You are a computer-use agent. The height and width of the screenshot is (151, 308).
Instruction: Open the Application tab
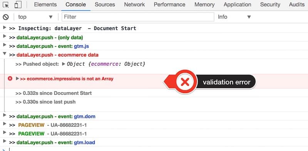(x=237, y=5)
